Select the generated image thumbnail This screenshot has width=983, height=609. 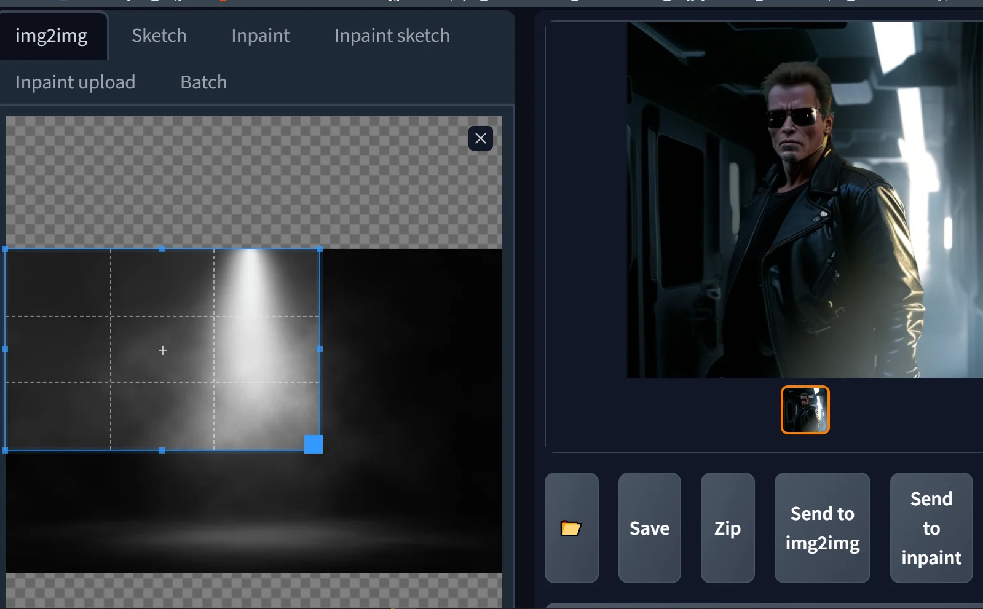click(x=805, y=410)
